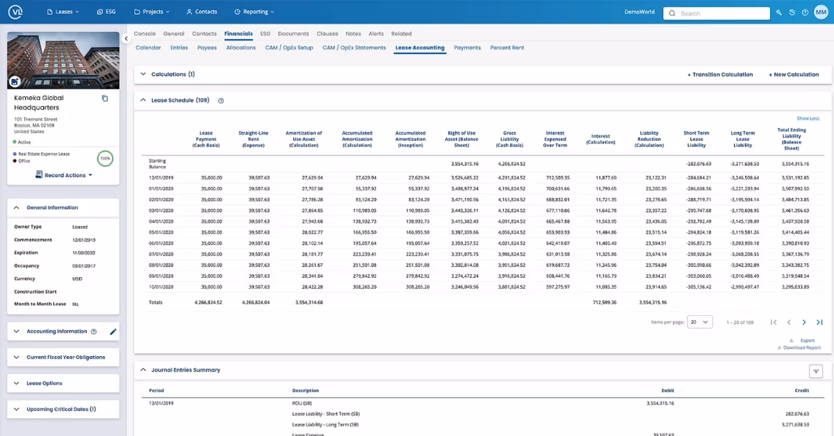Open the Items per page dropdown
Viewport: 834px width, 436px height.
(x=699, y=321)
